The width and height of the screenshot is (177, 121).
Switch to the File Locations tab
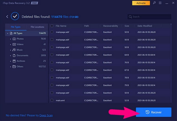pyautogui.click(x=37, y=27)
